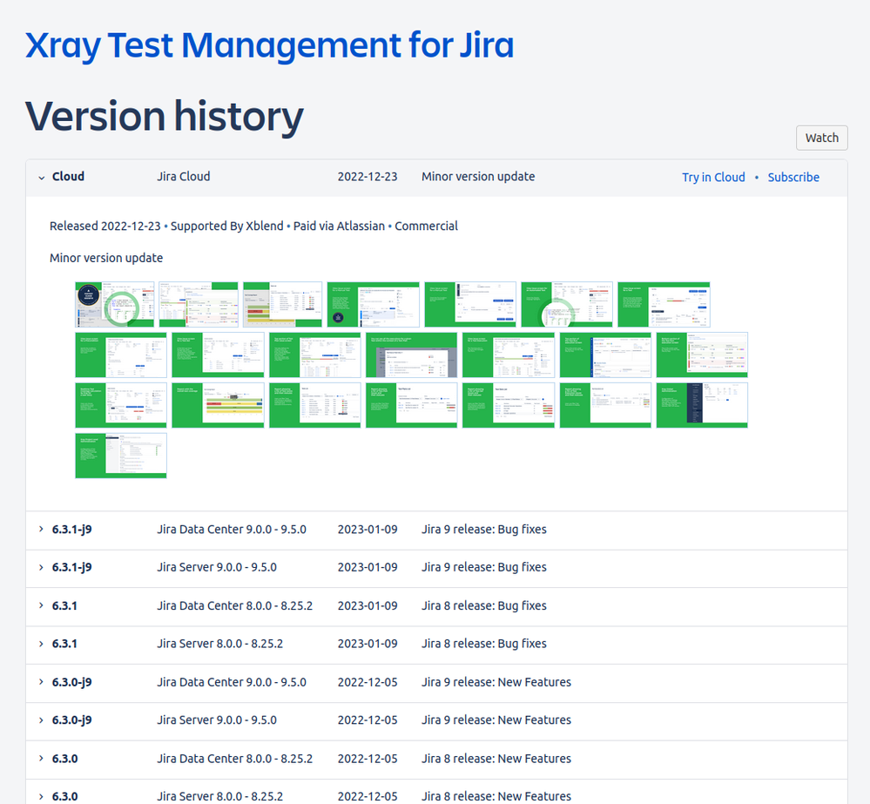Expand the 6.3.0 Jira Server row
Image resolution: width=870 pixels, height=804 pixels.
(41, 796)
